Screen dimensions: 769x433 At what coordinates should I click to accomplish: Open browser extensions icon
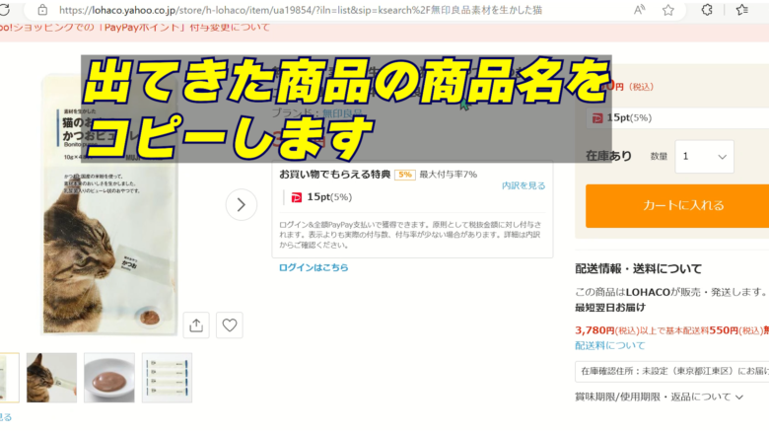pos(707,10)
